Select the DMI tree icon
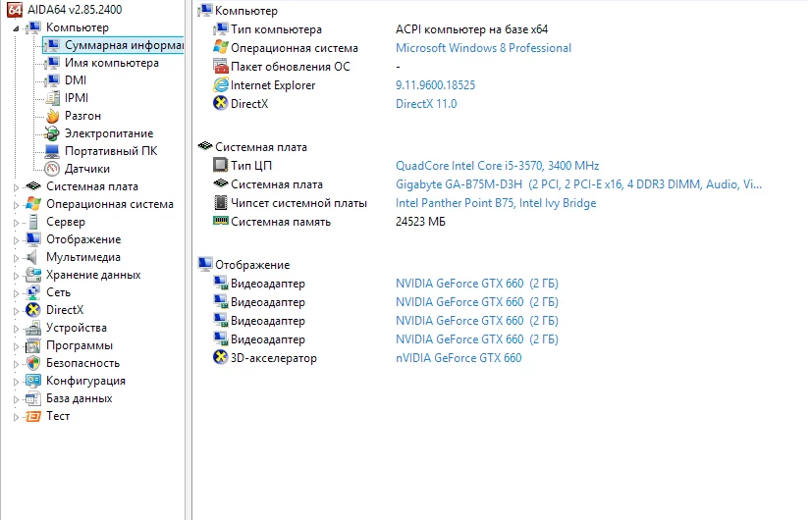The height and width of the screenshot is (520, 808). coord(52,80)
